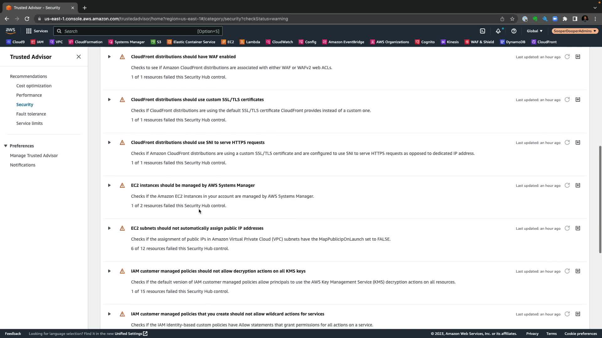The width and height of the screenshot is (602, 338).
Task: Open the notifications bell icon
Action: pyautogui.click(x=498, y=31)
